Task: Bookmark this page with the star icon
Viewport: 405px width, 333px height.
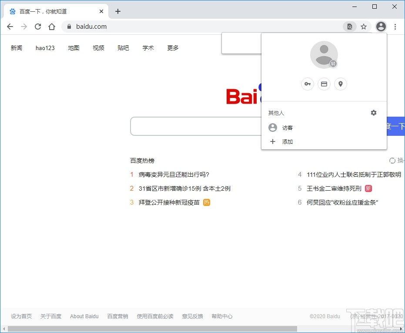Action: [x=364, y=27]
